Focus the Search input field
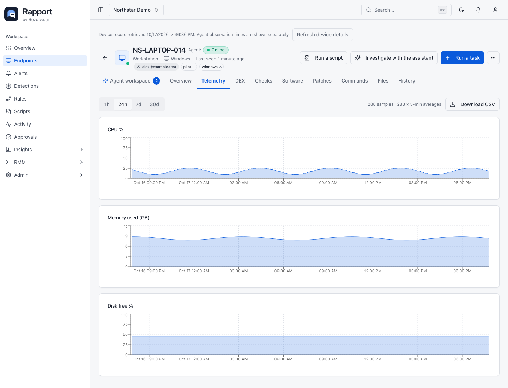The width and height of the screenshot is (508, 388). click(x=406, y=10)
